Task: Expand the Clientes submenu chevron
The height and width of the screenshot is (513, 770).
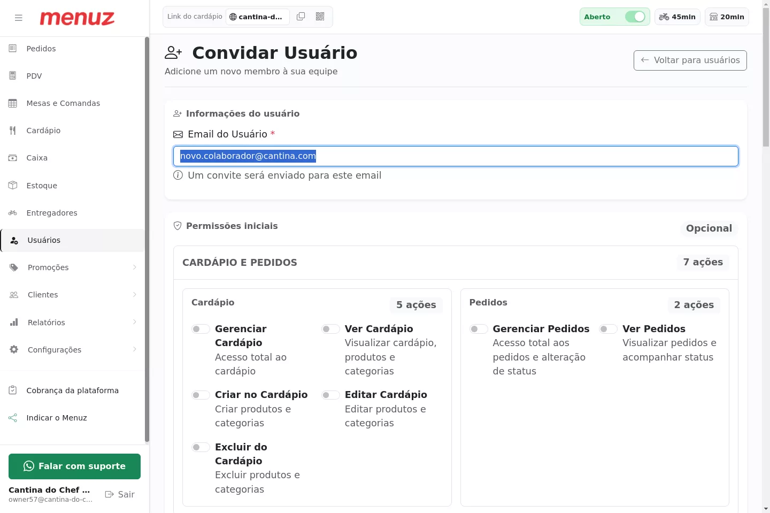Action: coord(134,295)
